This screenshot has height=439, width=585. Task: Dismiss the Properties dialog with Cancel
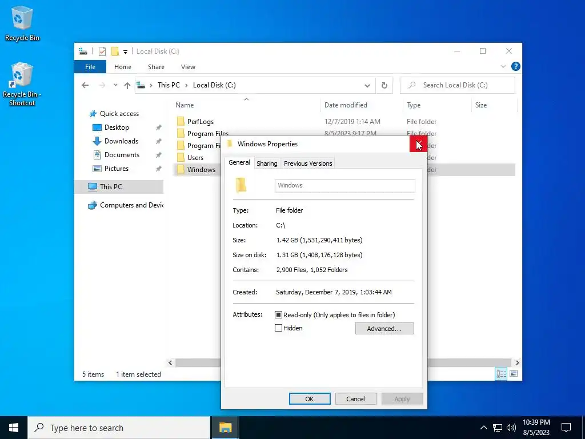tap(355, 398)
